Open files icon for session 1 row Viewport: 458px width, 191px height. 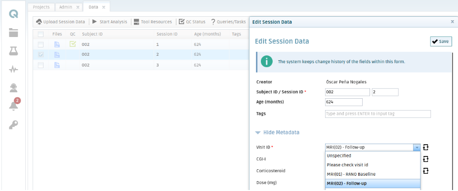pos(57,44)
